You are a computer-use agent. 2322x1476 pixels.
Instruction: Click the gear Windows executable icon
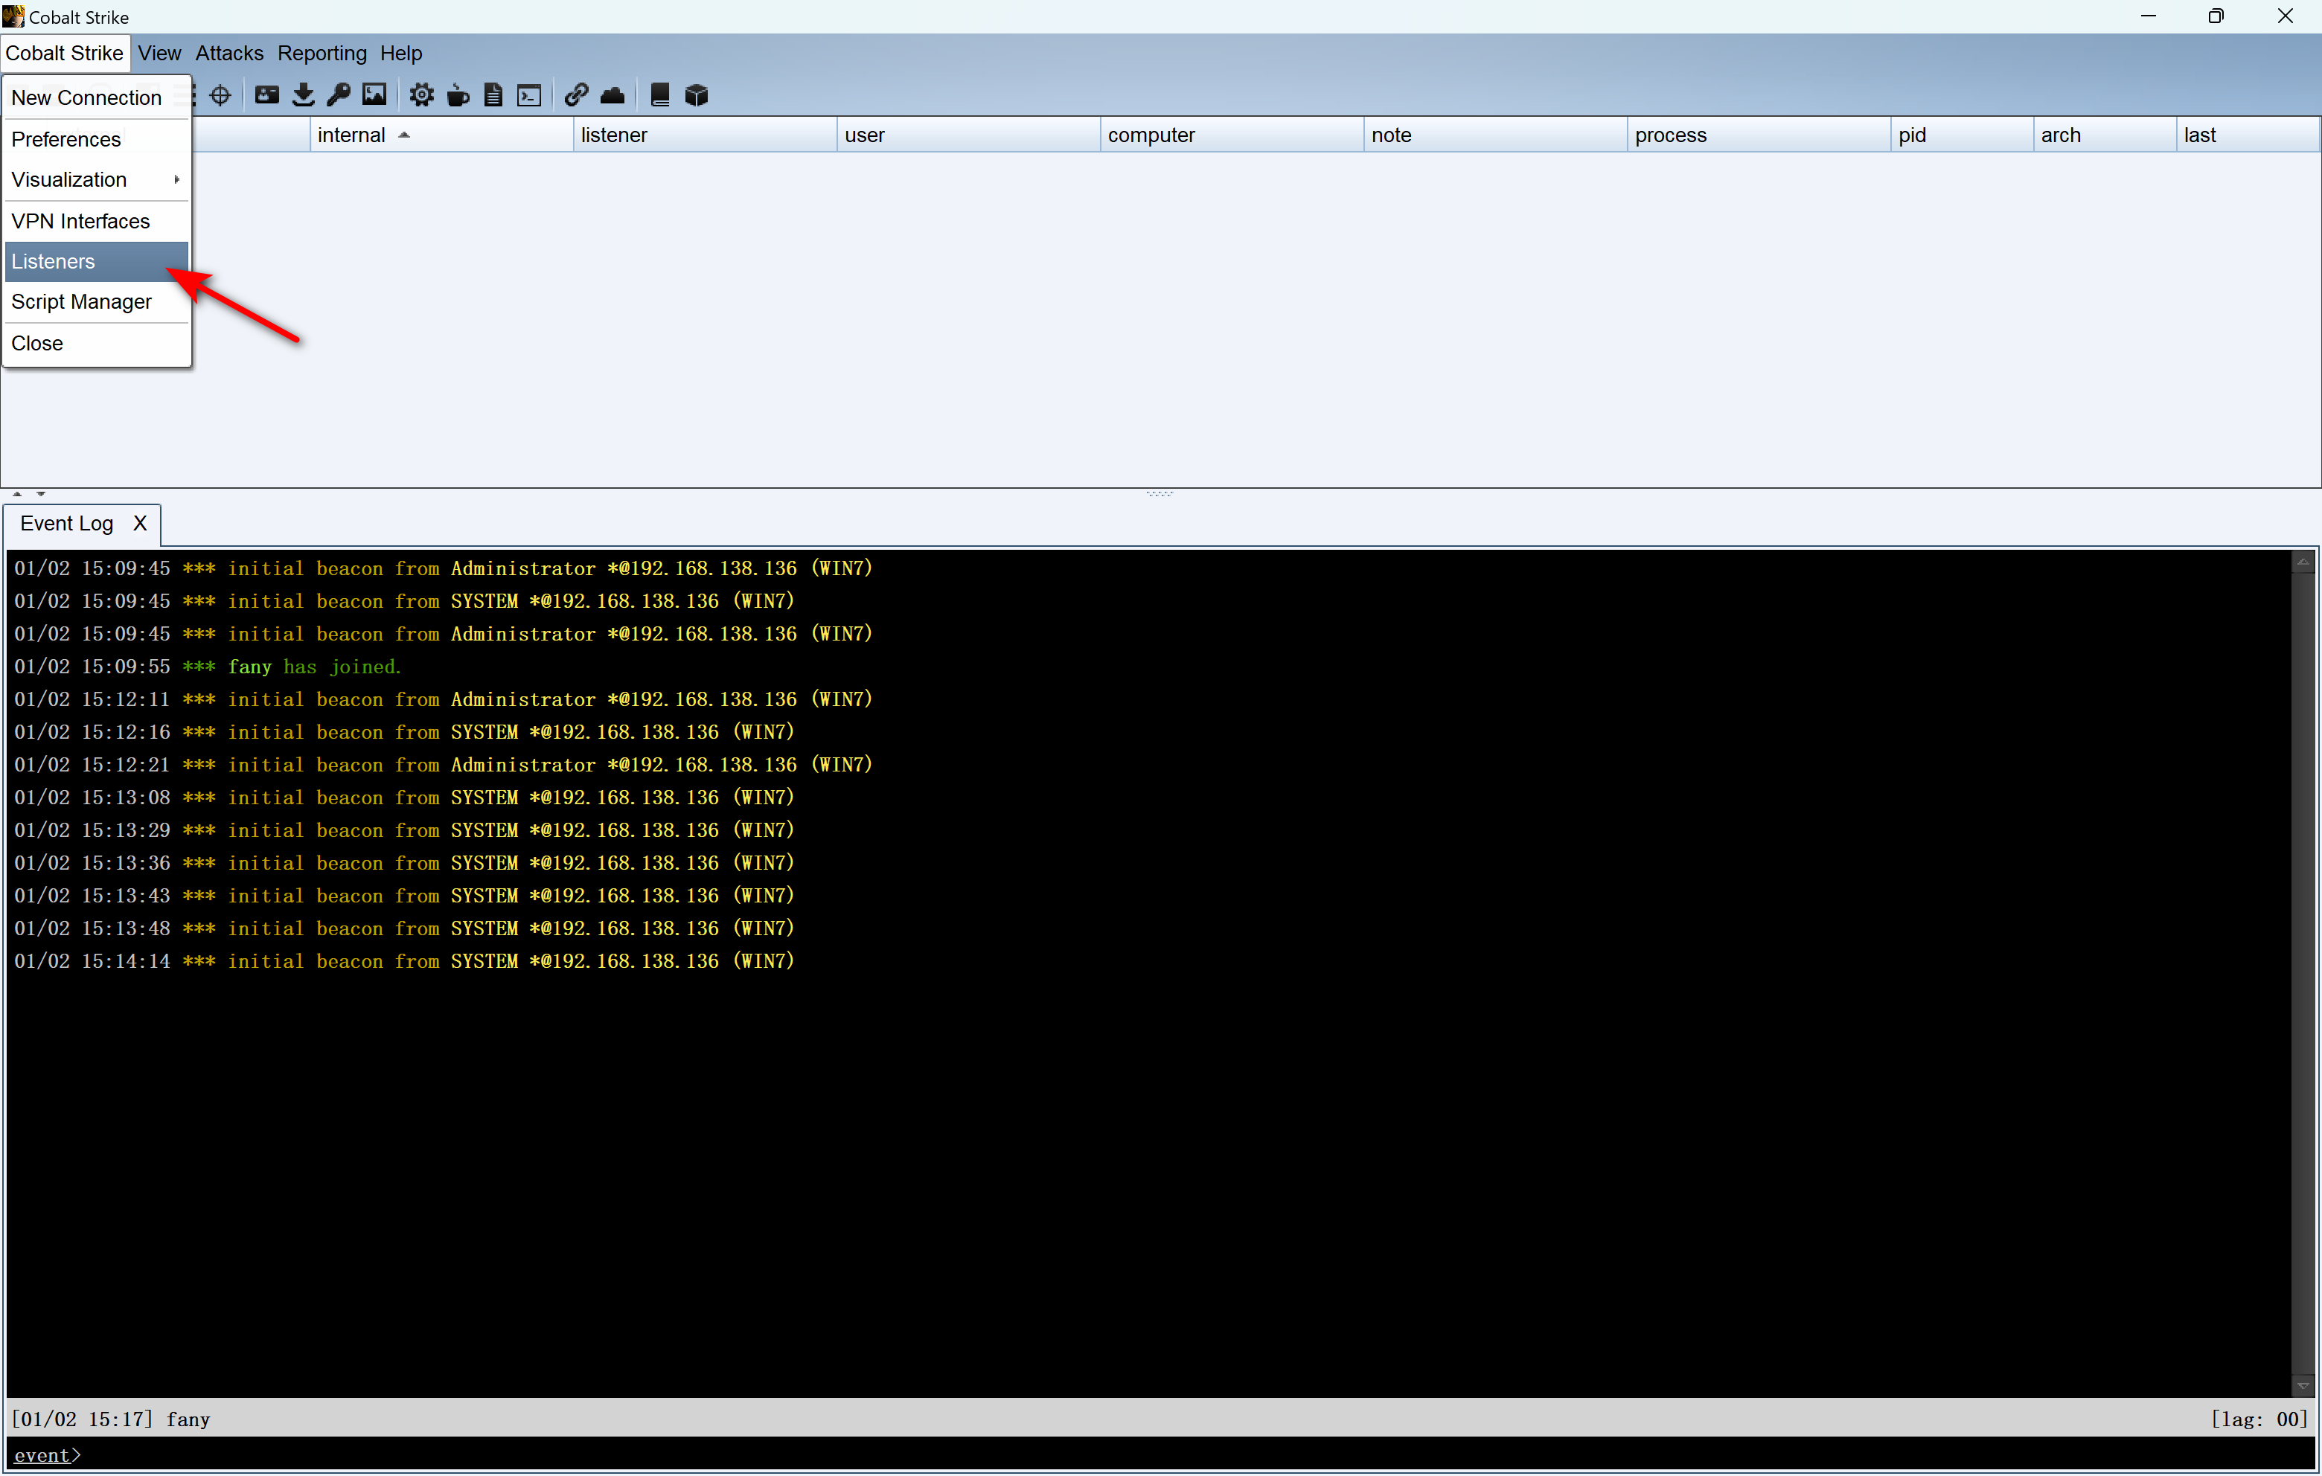pos(421,94)
